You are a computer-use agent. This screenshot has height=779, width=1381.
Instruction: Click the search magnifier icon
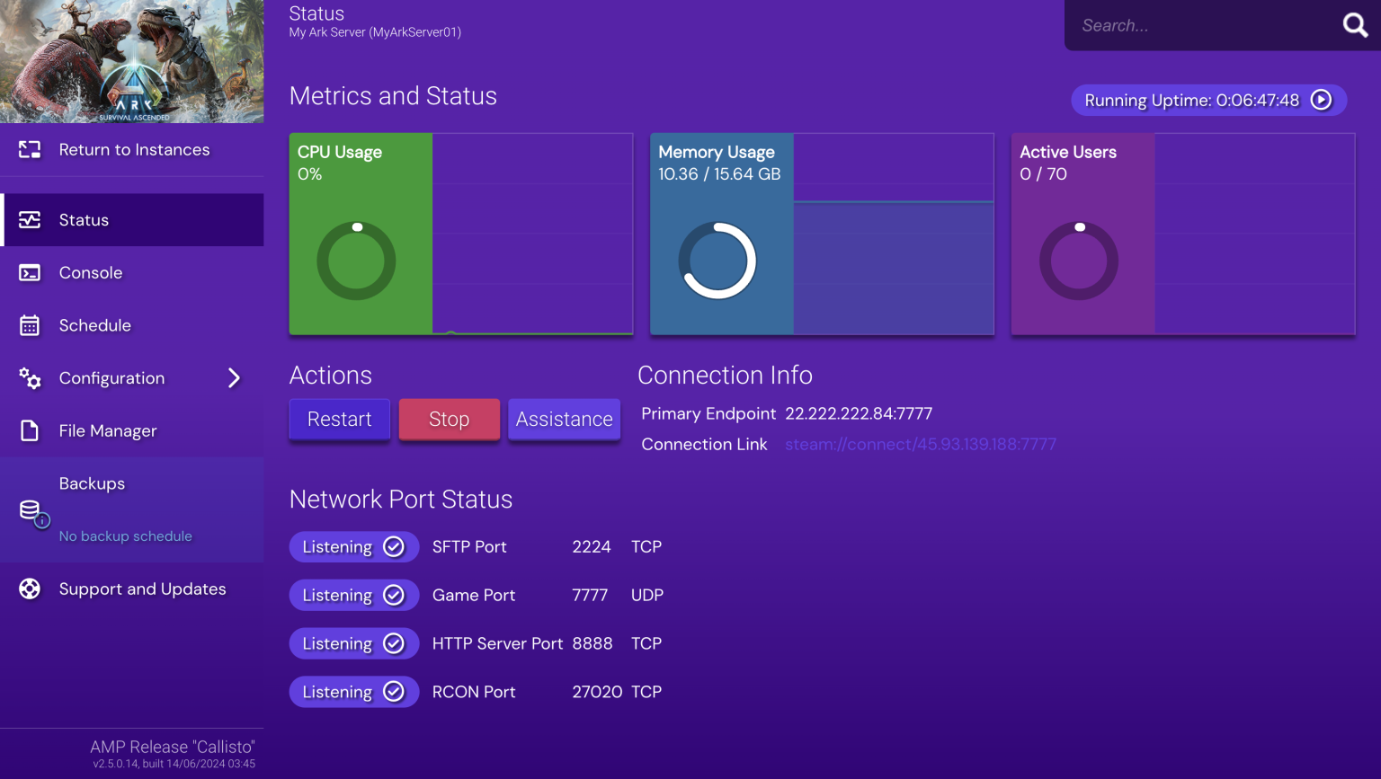click(x=1355, y=25)
